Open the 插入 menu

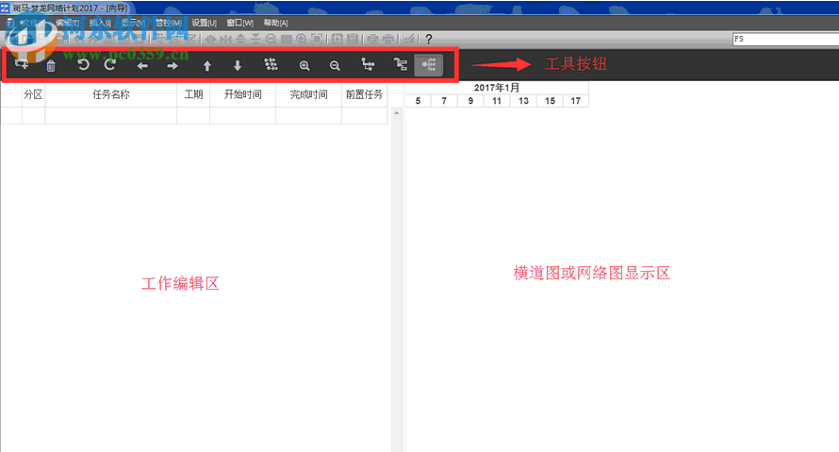pyautogui.click(x=100, y=23)
